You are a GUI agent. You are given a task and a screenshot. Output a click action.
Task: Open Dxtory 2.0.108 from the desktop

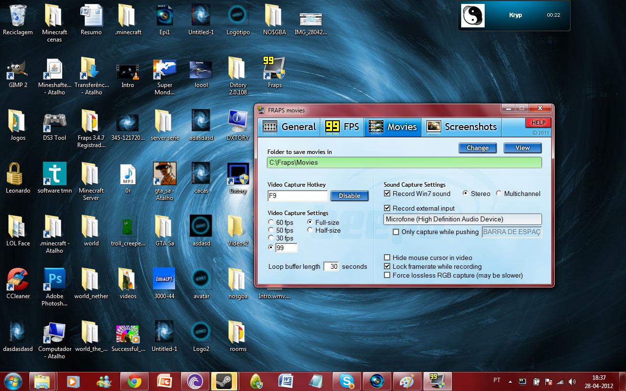[237, 70]
